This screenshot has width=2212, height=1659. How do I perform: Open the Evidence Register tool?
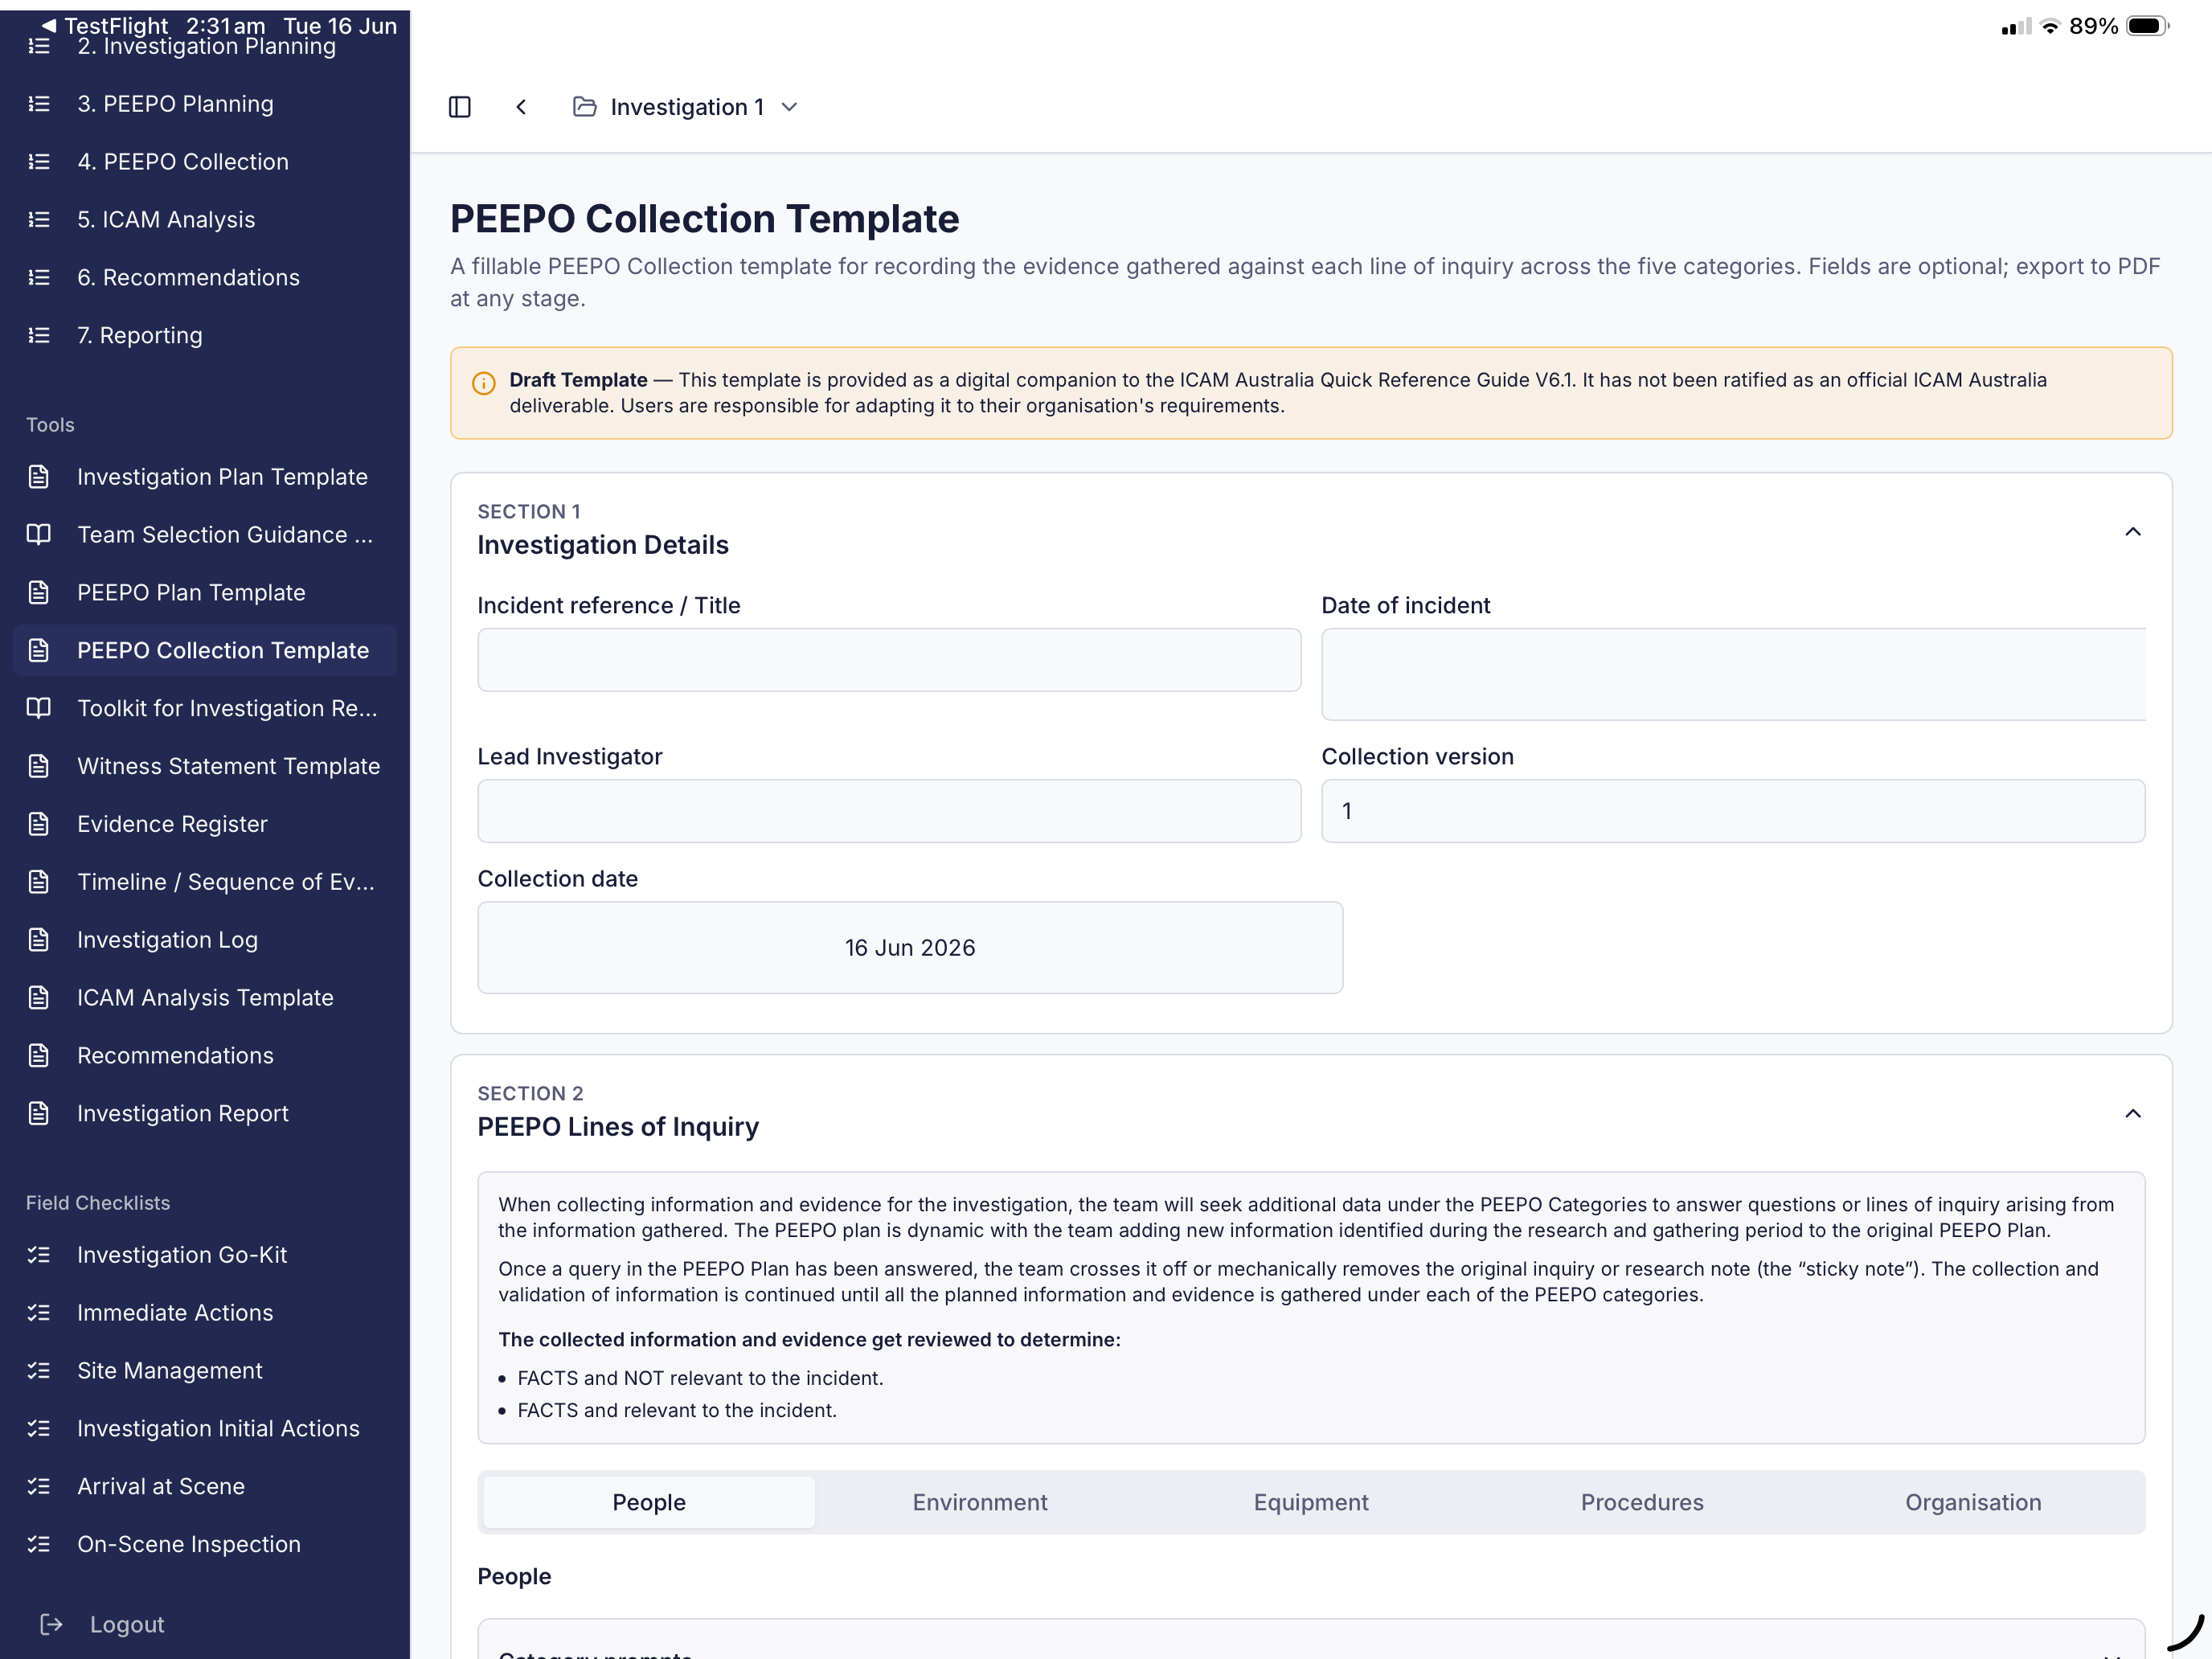(205, 824)
